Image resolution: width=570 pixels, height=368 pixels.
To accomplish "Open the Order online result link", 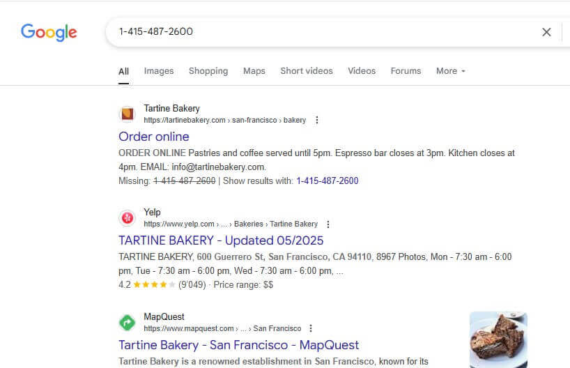I will 154,137.
